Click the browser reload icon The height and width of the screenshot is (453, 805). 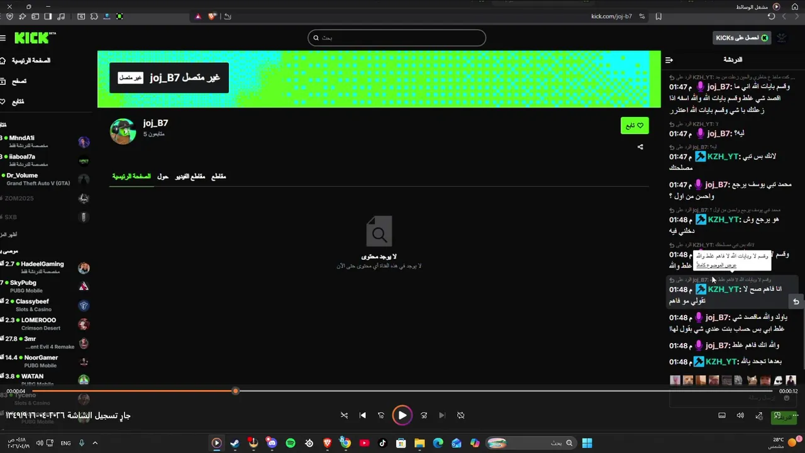771,16
